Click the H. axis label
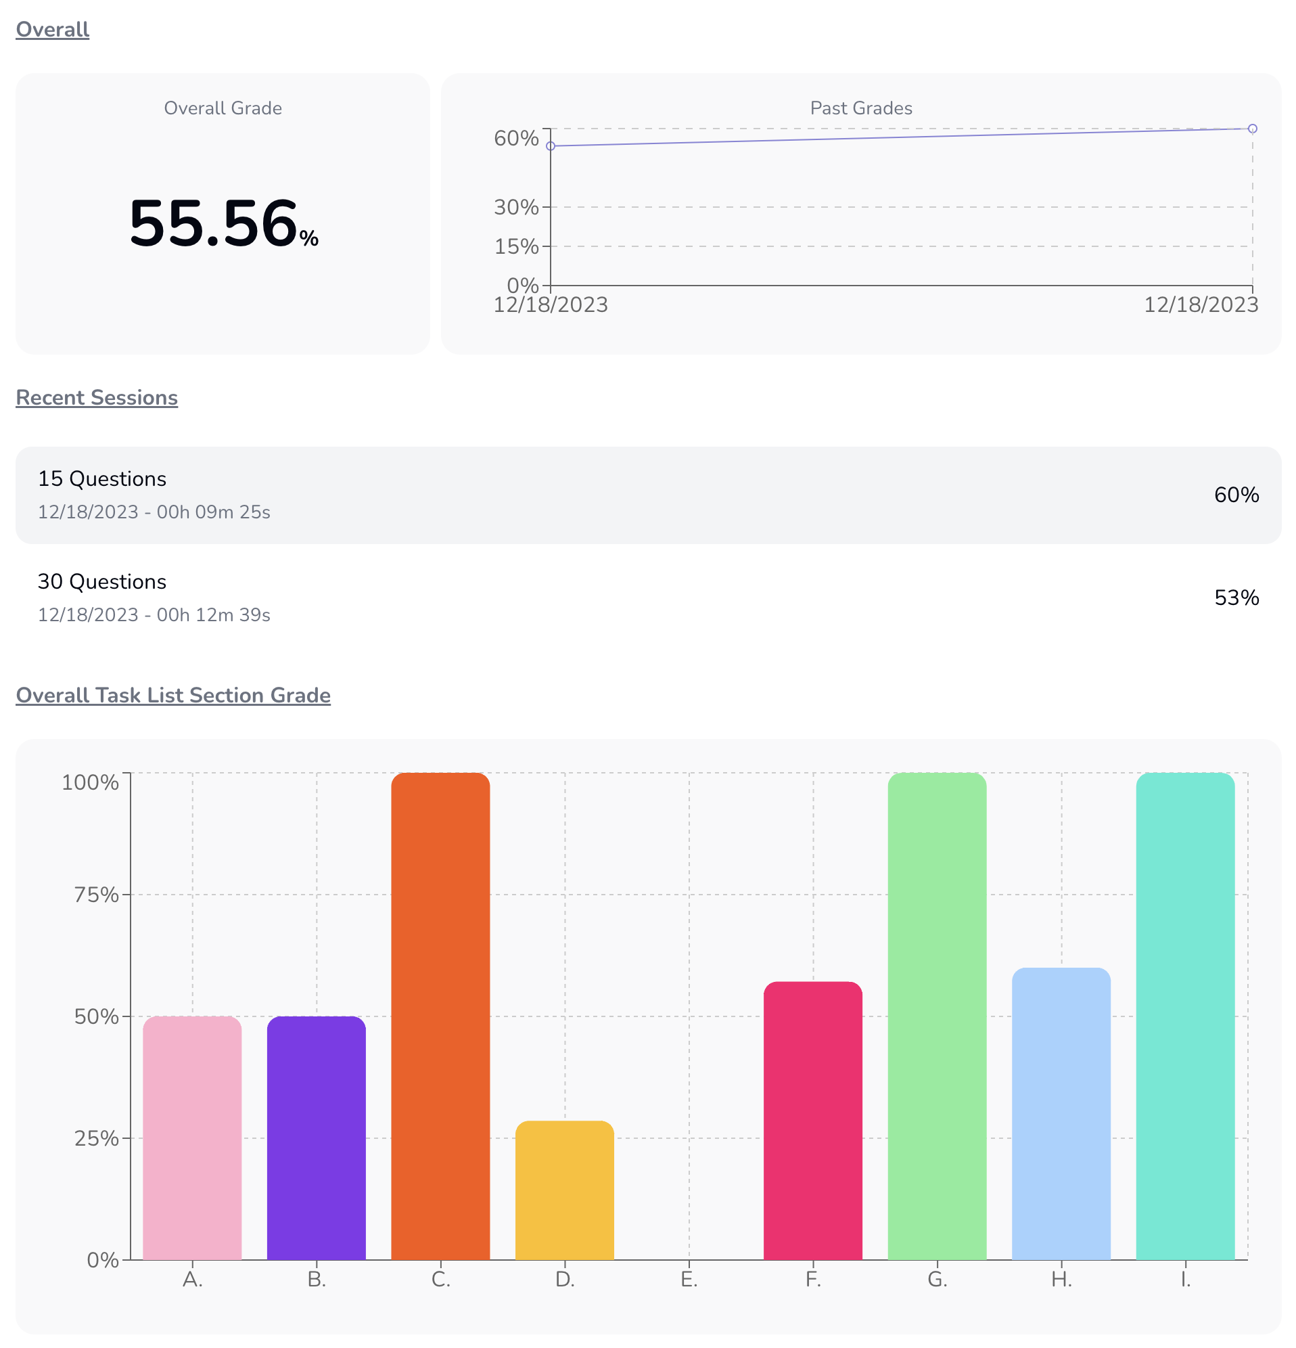Viewport: 1296px width, 1348px height. [1061, 1280]
